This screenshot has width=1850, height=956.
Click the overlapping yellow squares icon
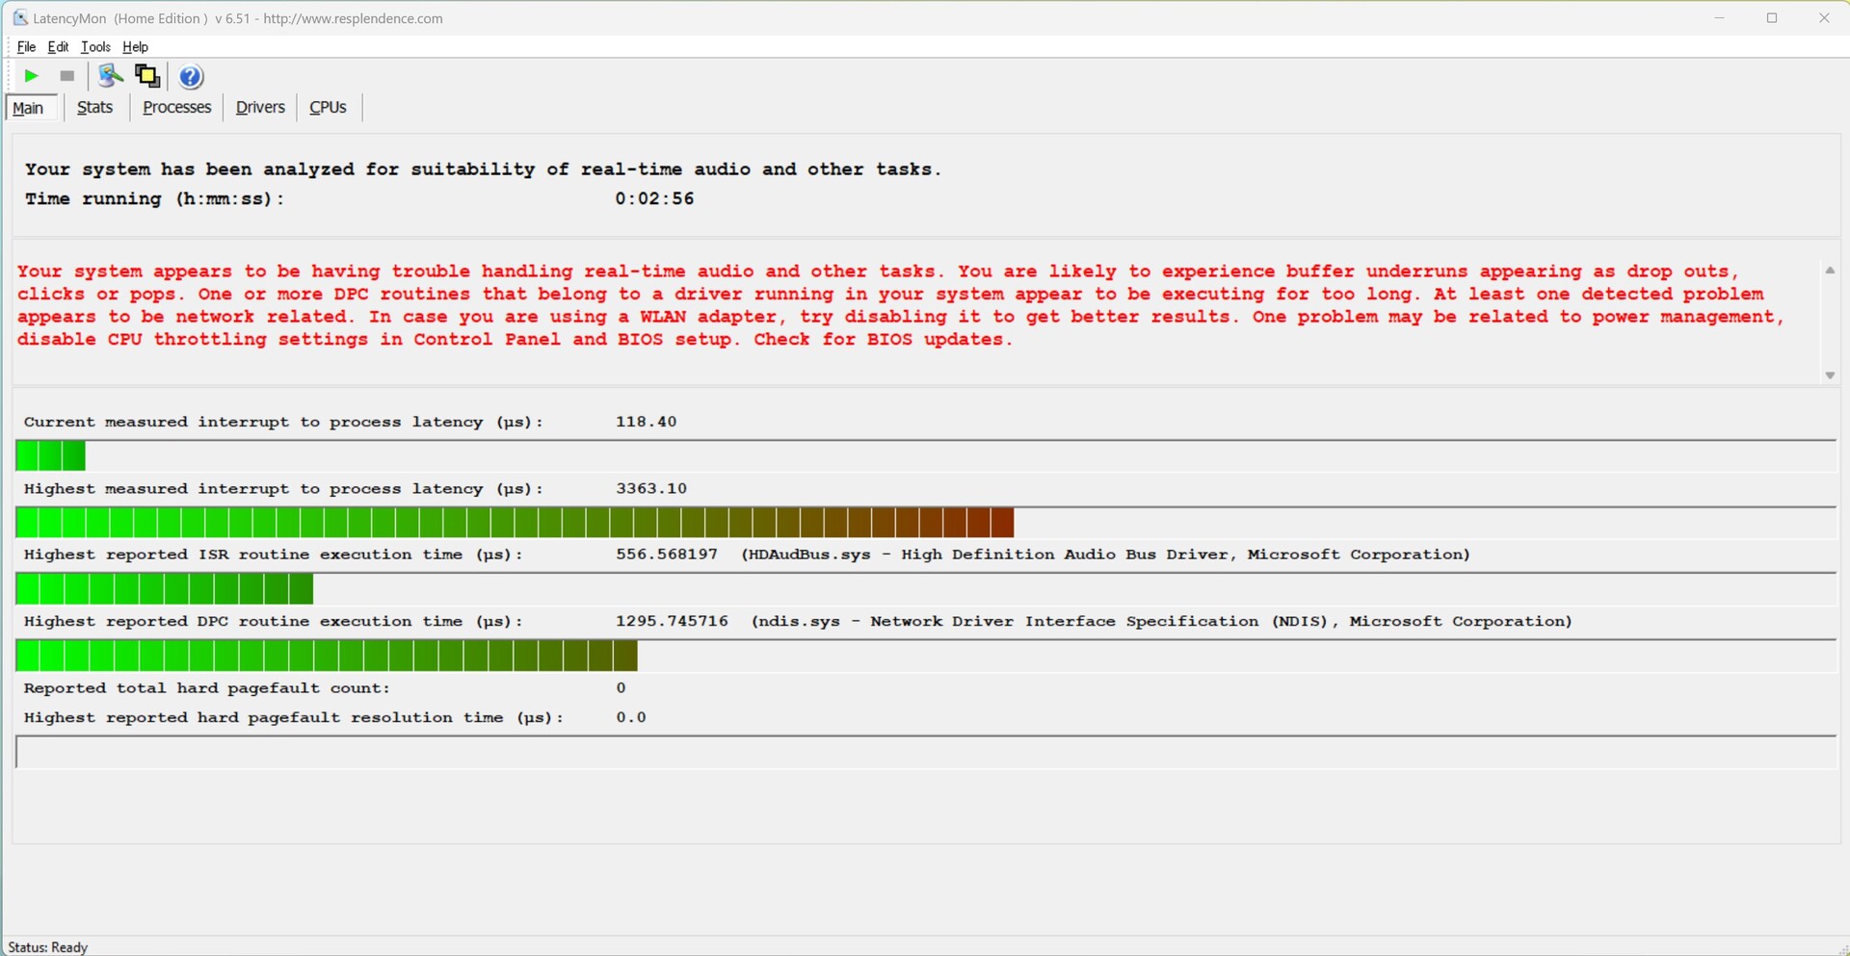tap(147, 76)
